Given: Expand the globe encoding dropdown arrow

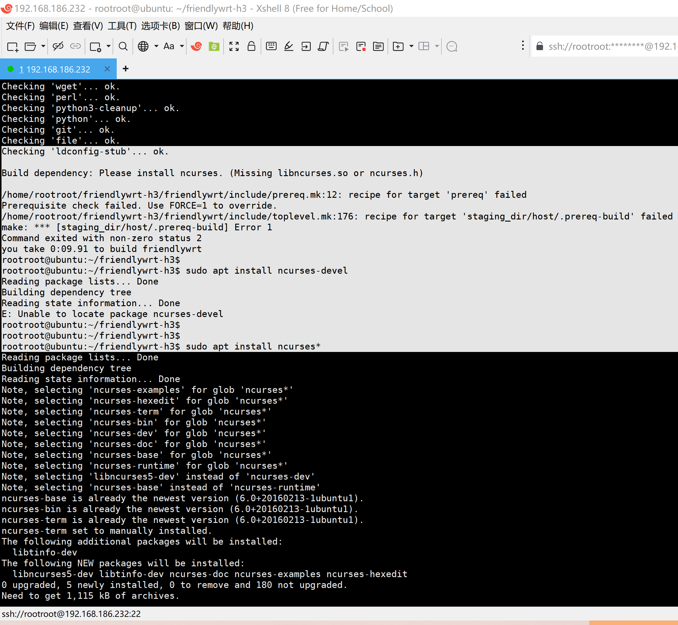Looking at the screenshot, I should pyautogui.click(x=156, y=46).
